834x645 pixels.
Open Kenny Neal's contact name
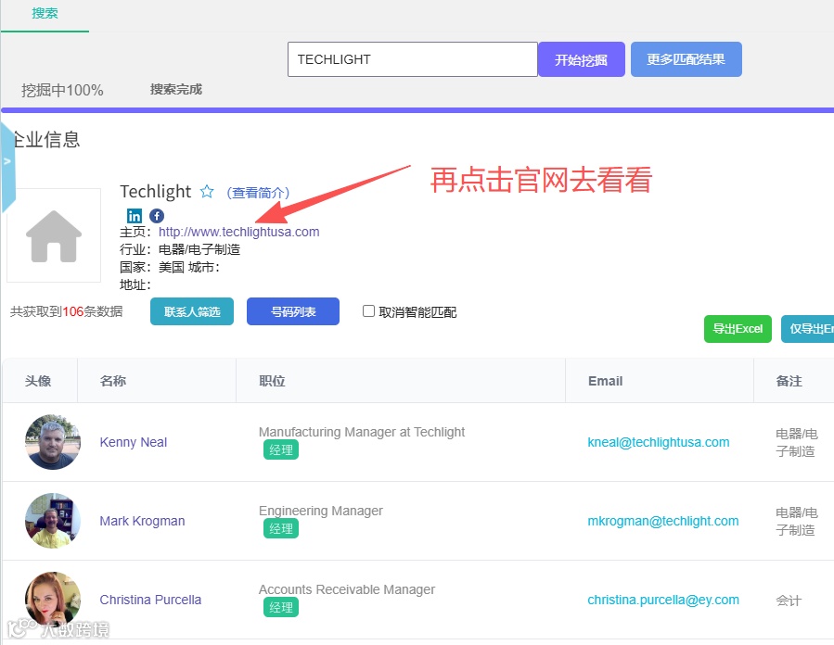tap(134, 442)
